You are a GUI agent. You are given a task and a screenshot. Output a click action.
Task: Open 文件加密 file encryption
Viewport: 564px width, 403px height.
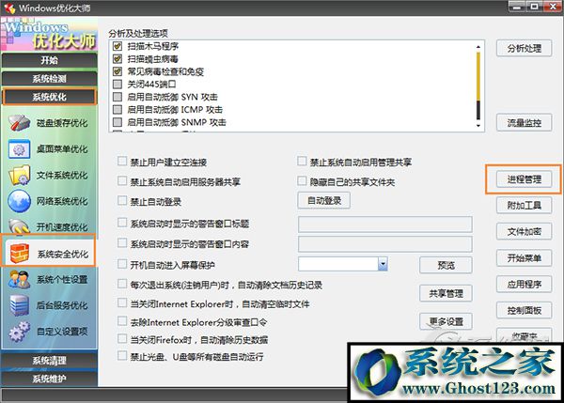tap(525, 231)
